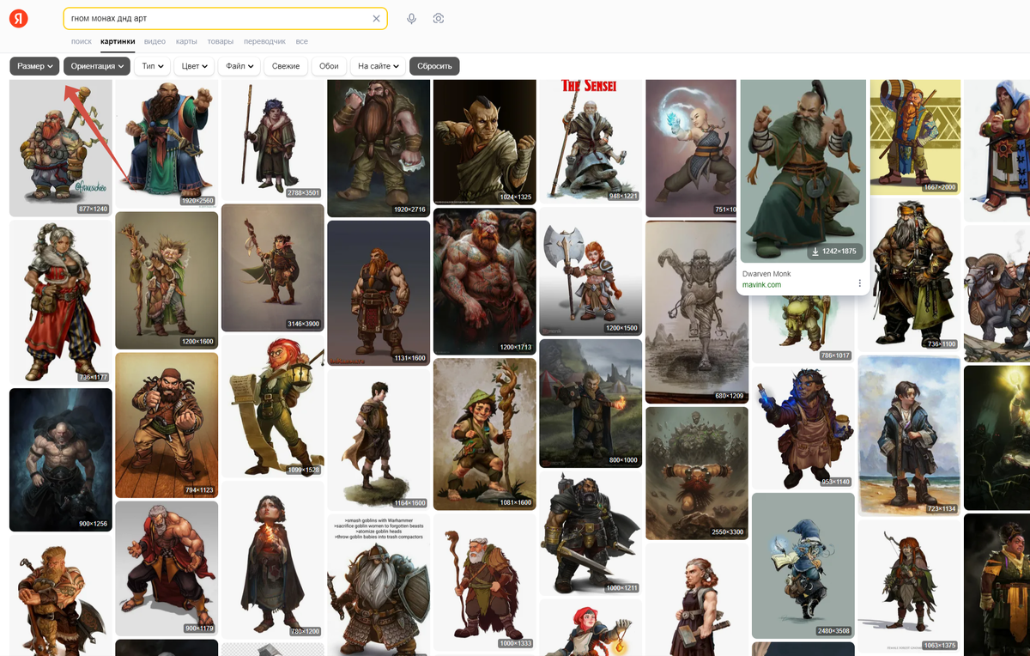Viewport: 1030px width, 656px height.
Task: Toggle the Обои filter
Action: pyautogui.click(x=329, y=66)
